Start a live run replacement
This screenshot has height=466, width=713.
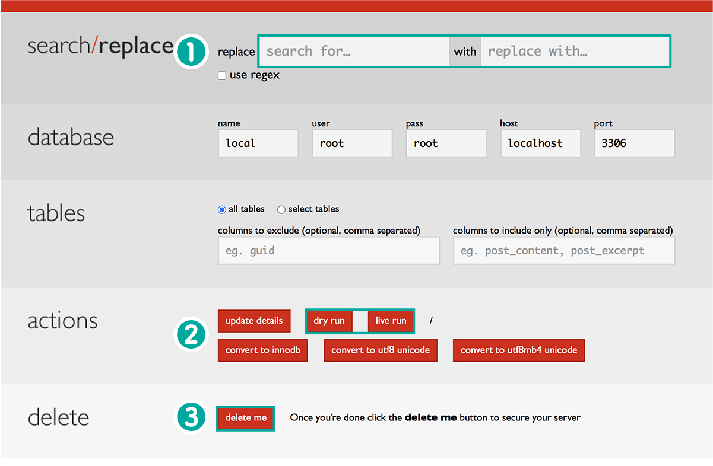tap(391, 321)
